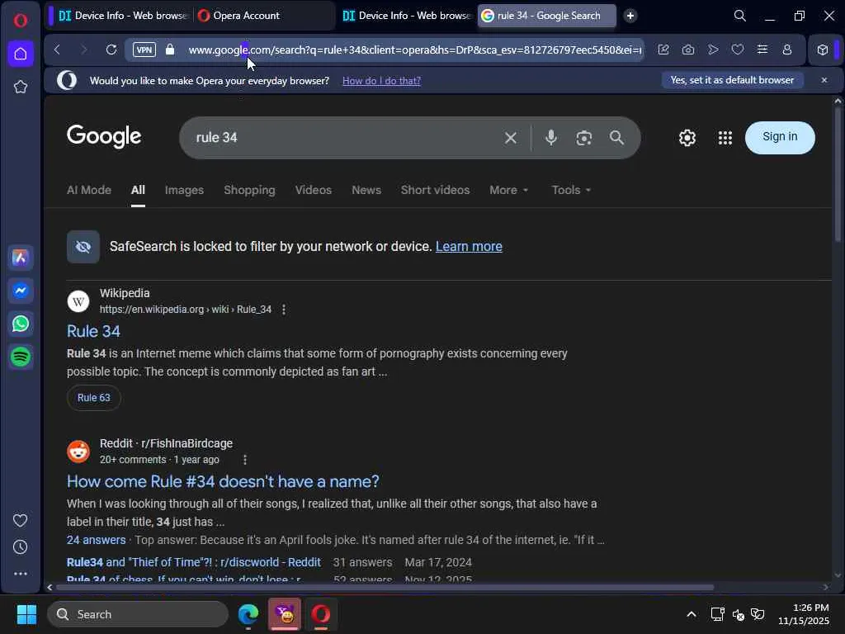845x634 pixels.
Task: Switch to Short videos results
Action: pyautogui.click(x=435, y=191)
